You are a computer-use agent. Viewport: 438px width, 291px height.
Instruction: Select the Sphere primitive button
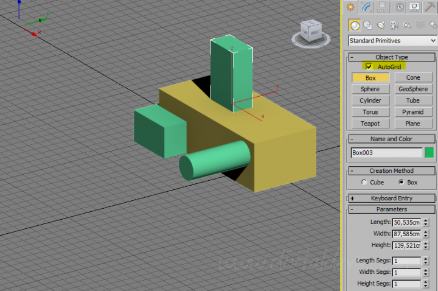370,89
